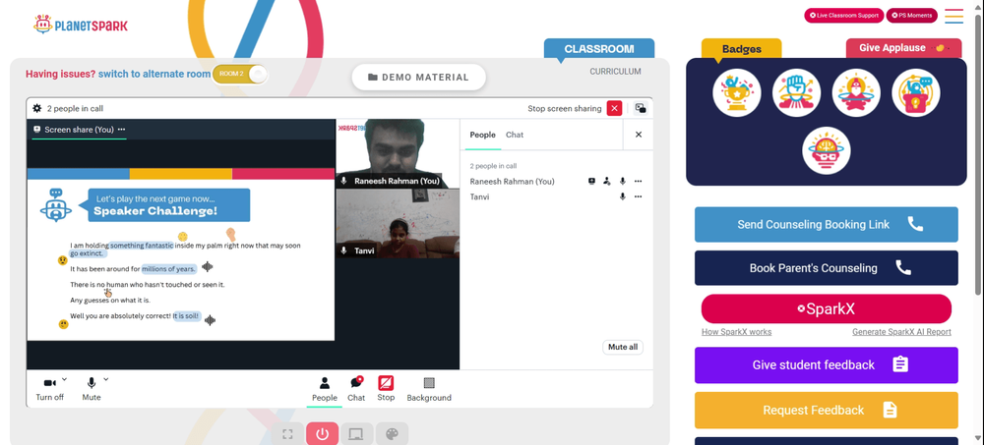Expand the camera options chevron
The image size is (984, 445).
point(65,379)
